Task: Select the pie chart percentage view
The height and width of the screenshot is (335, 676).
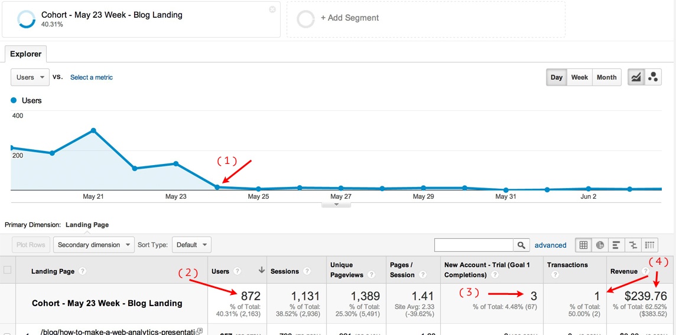Action: [x=600, y=245]
